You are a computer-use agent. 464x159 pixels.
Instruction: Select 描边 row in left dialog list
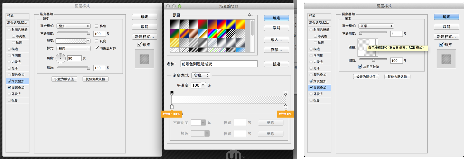(18, 49)
